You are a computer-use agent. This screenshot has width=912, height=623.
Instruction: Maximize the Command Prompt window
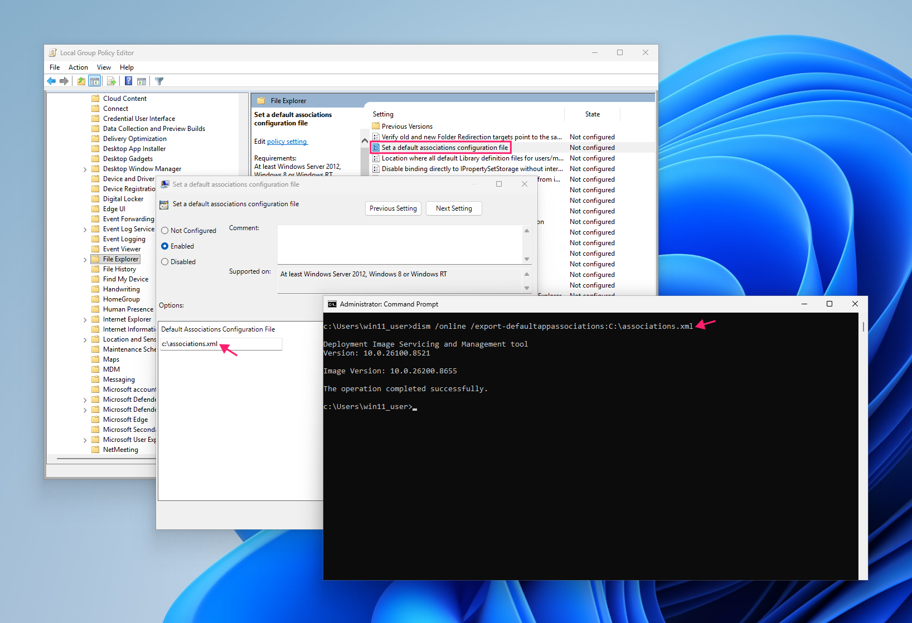tap(829, 304)
